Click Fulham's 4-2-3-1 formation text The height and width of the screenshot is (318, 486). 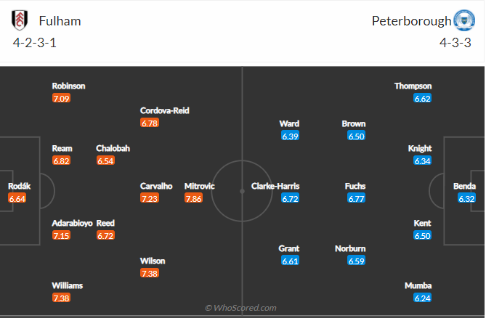[x=35, y=42]
